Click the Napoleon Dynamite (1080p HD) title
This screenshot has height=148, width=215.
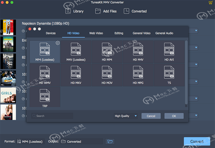pos(45,23)
